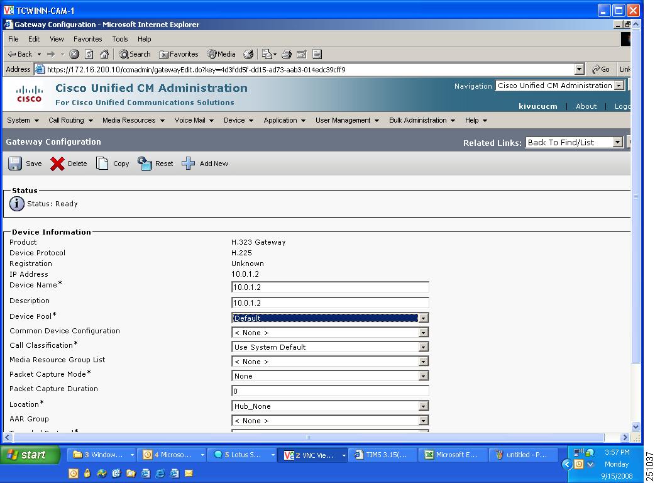This screenshot has width=655, height=483.
Task: Click the IE History icon
Action: [x=248, y=54]
